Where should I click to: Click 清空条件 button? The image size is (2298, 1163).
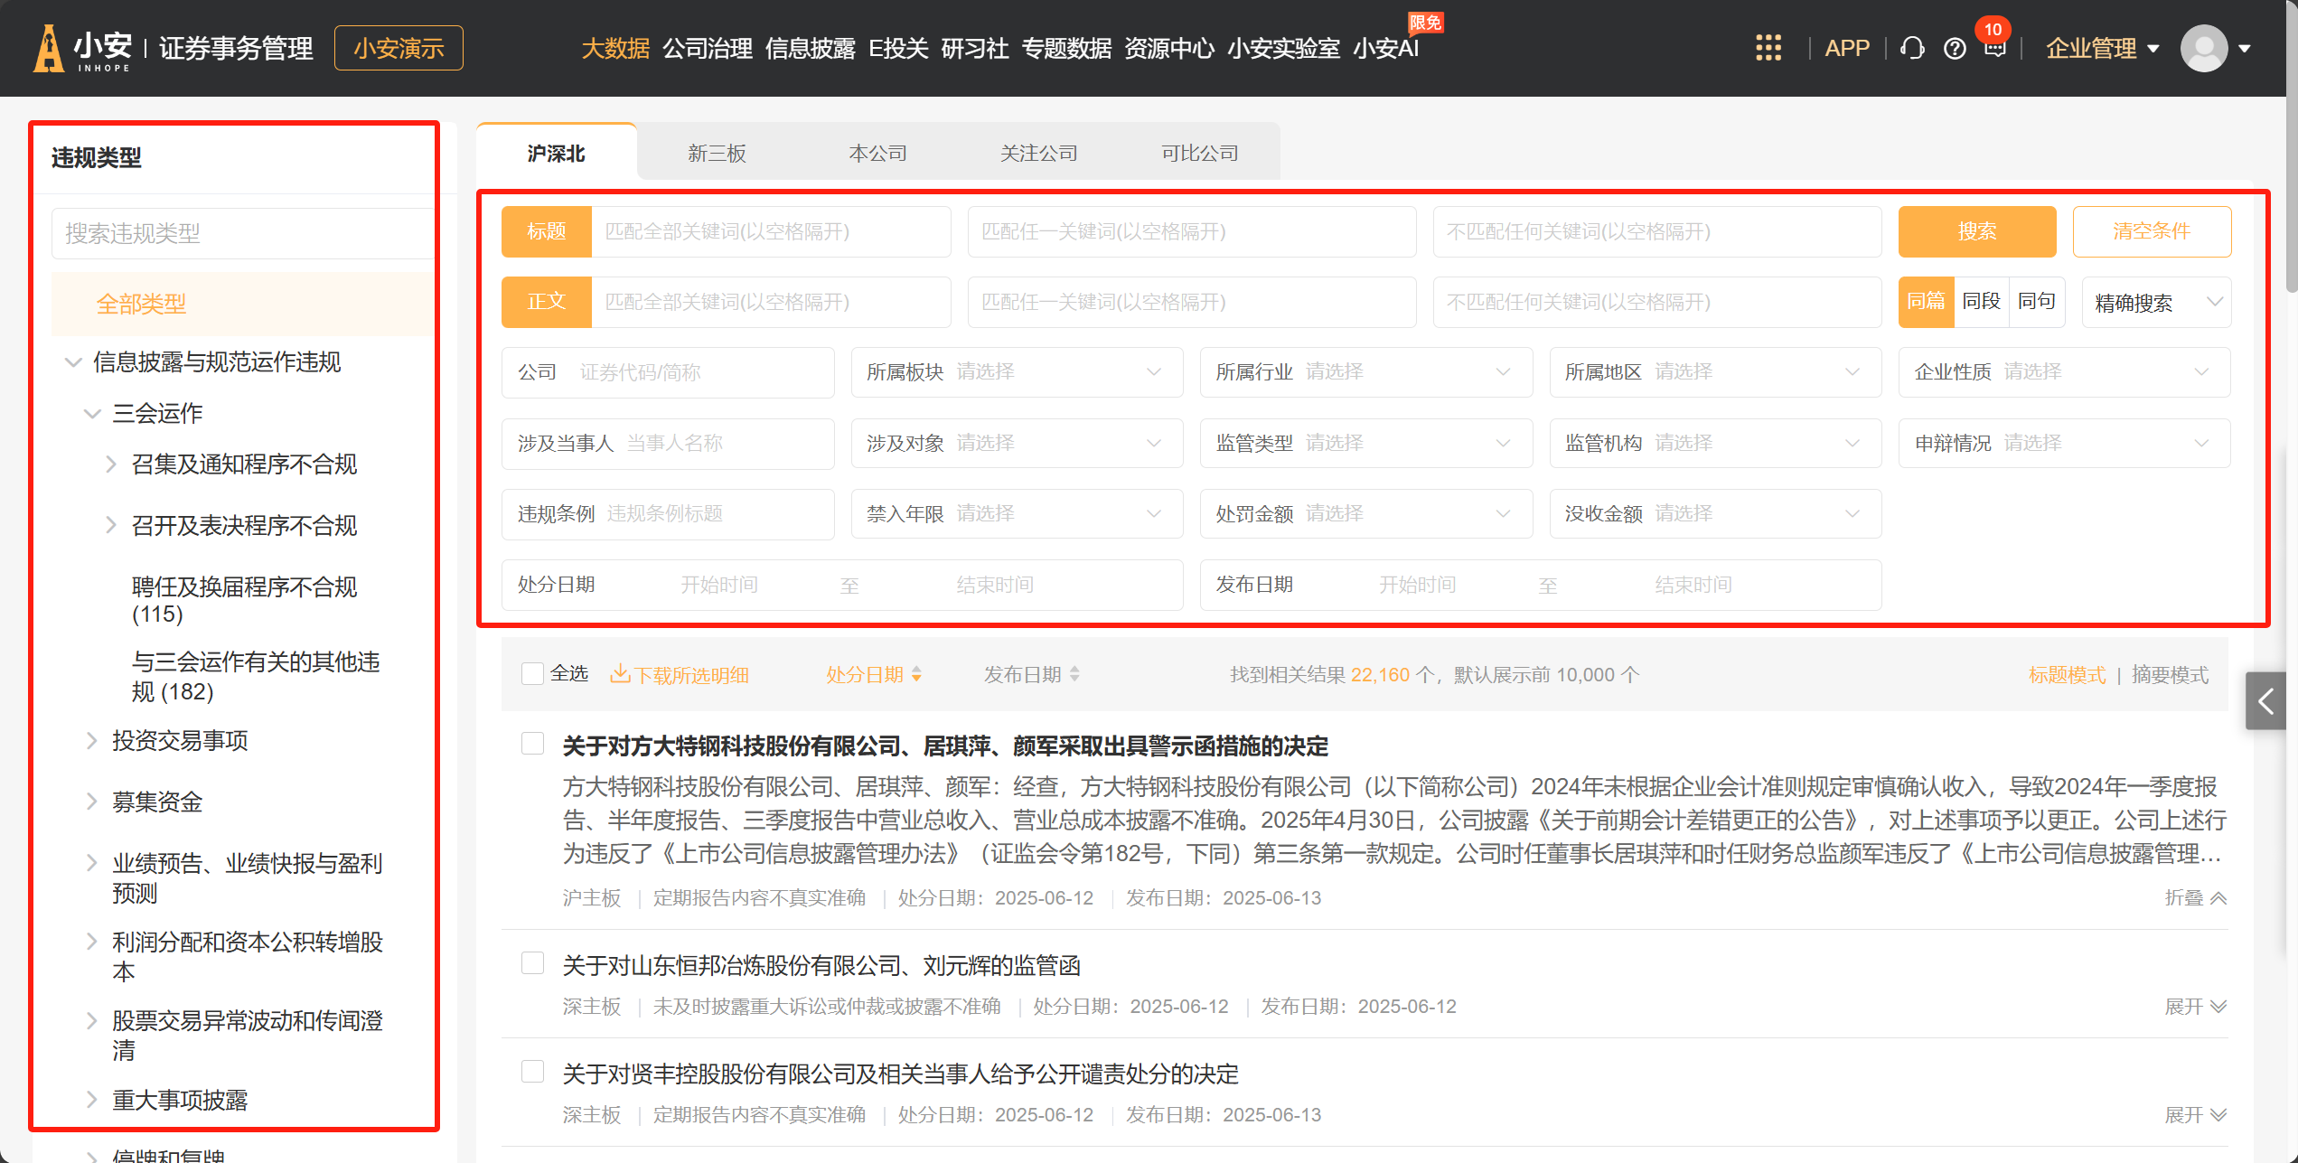point(2151,231)
